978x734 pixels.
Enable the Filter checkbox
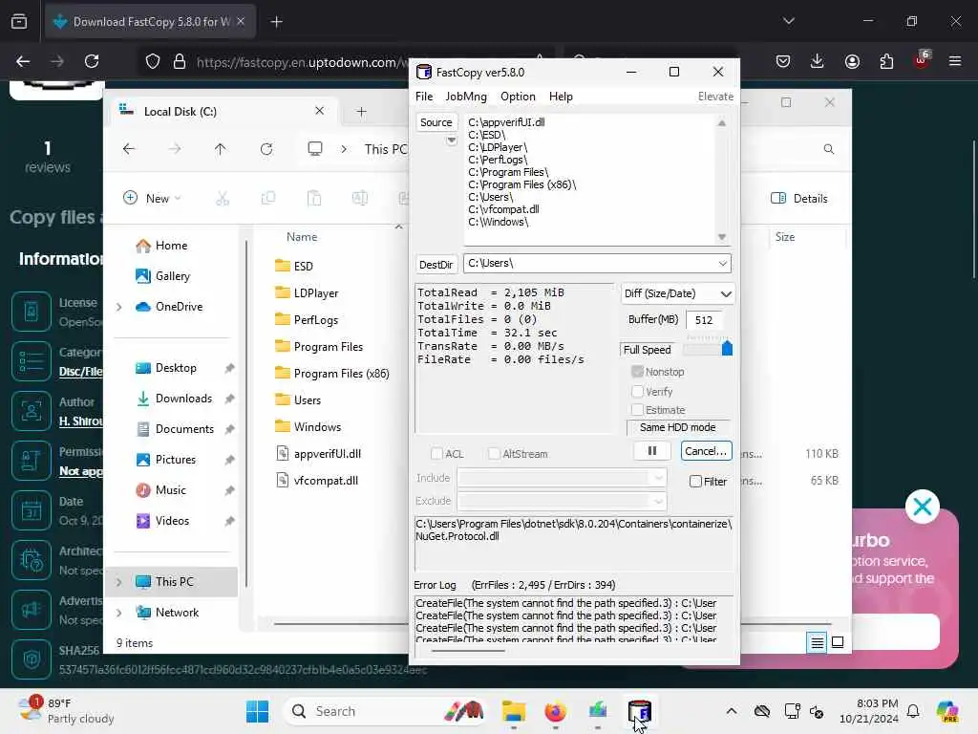click(x=695, y=482)
